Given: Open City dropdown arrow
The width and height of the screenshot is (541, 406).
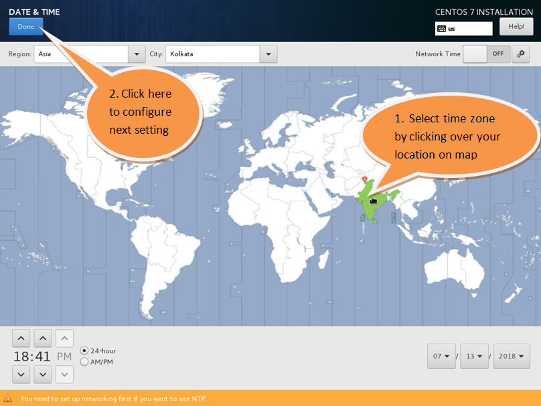Looking at the screenshot, I should point(268,54).
